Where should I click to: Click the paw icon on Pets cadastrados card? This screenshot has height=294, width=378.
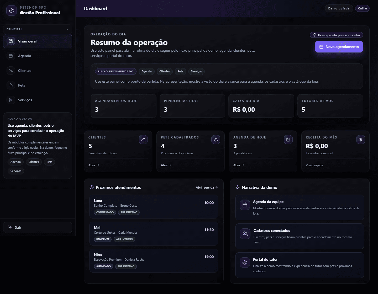[216, 140]
